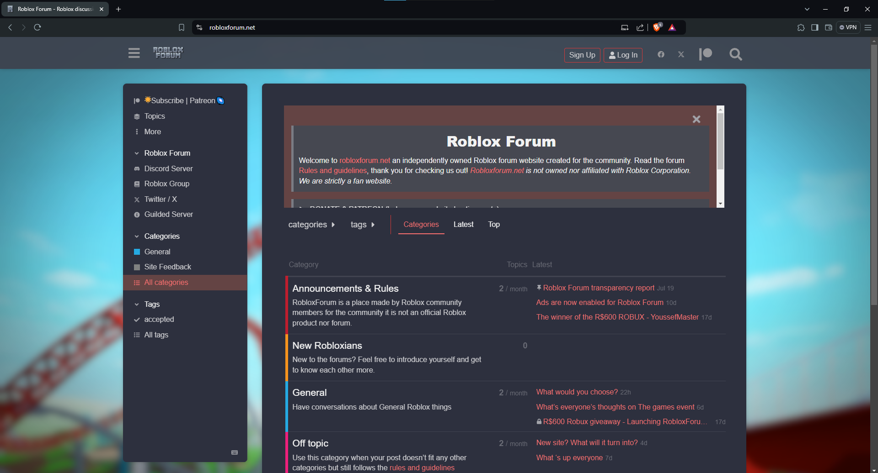Image resolution: width=878 pixels, height=473 pixels.
Task: Click the VPN button in toolbar
Action: 848,27
